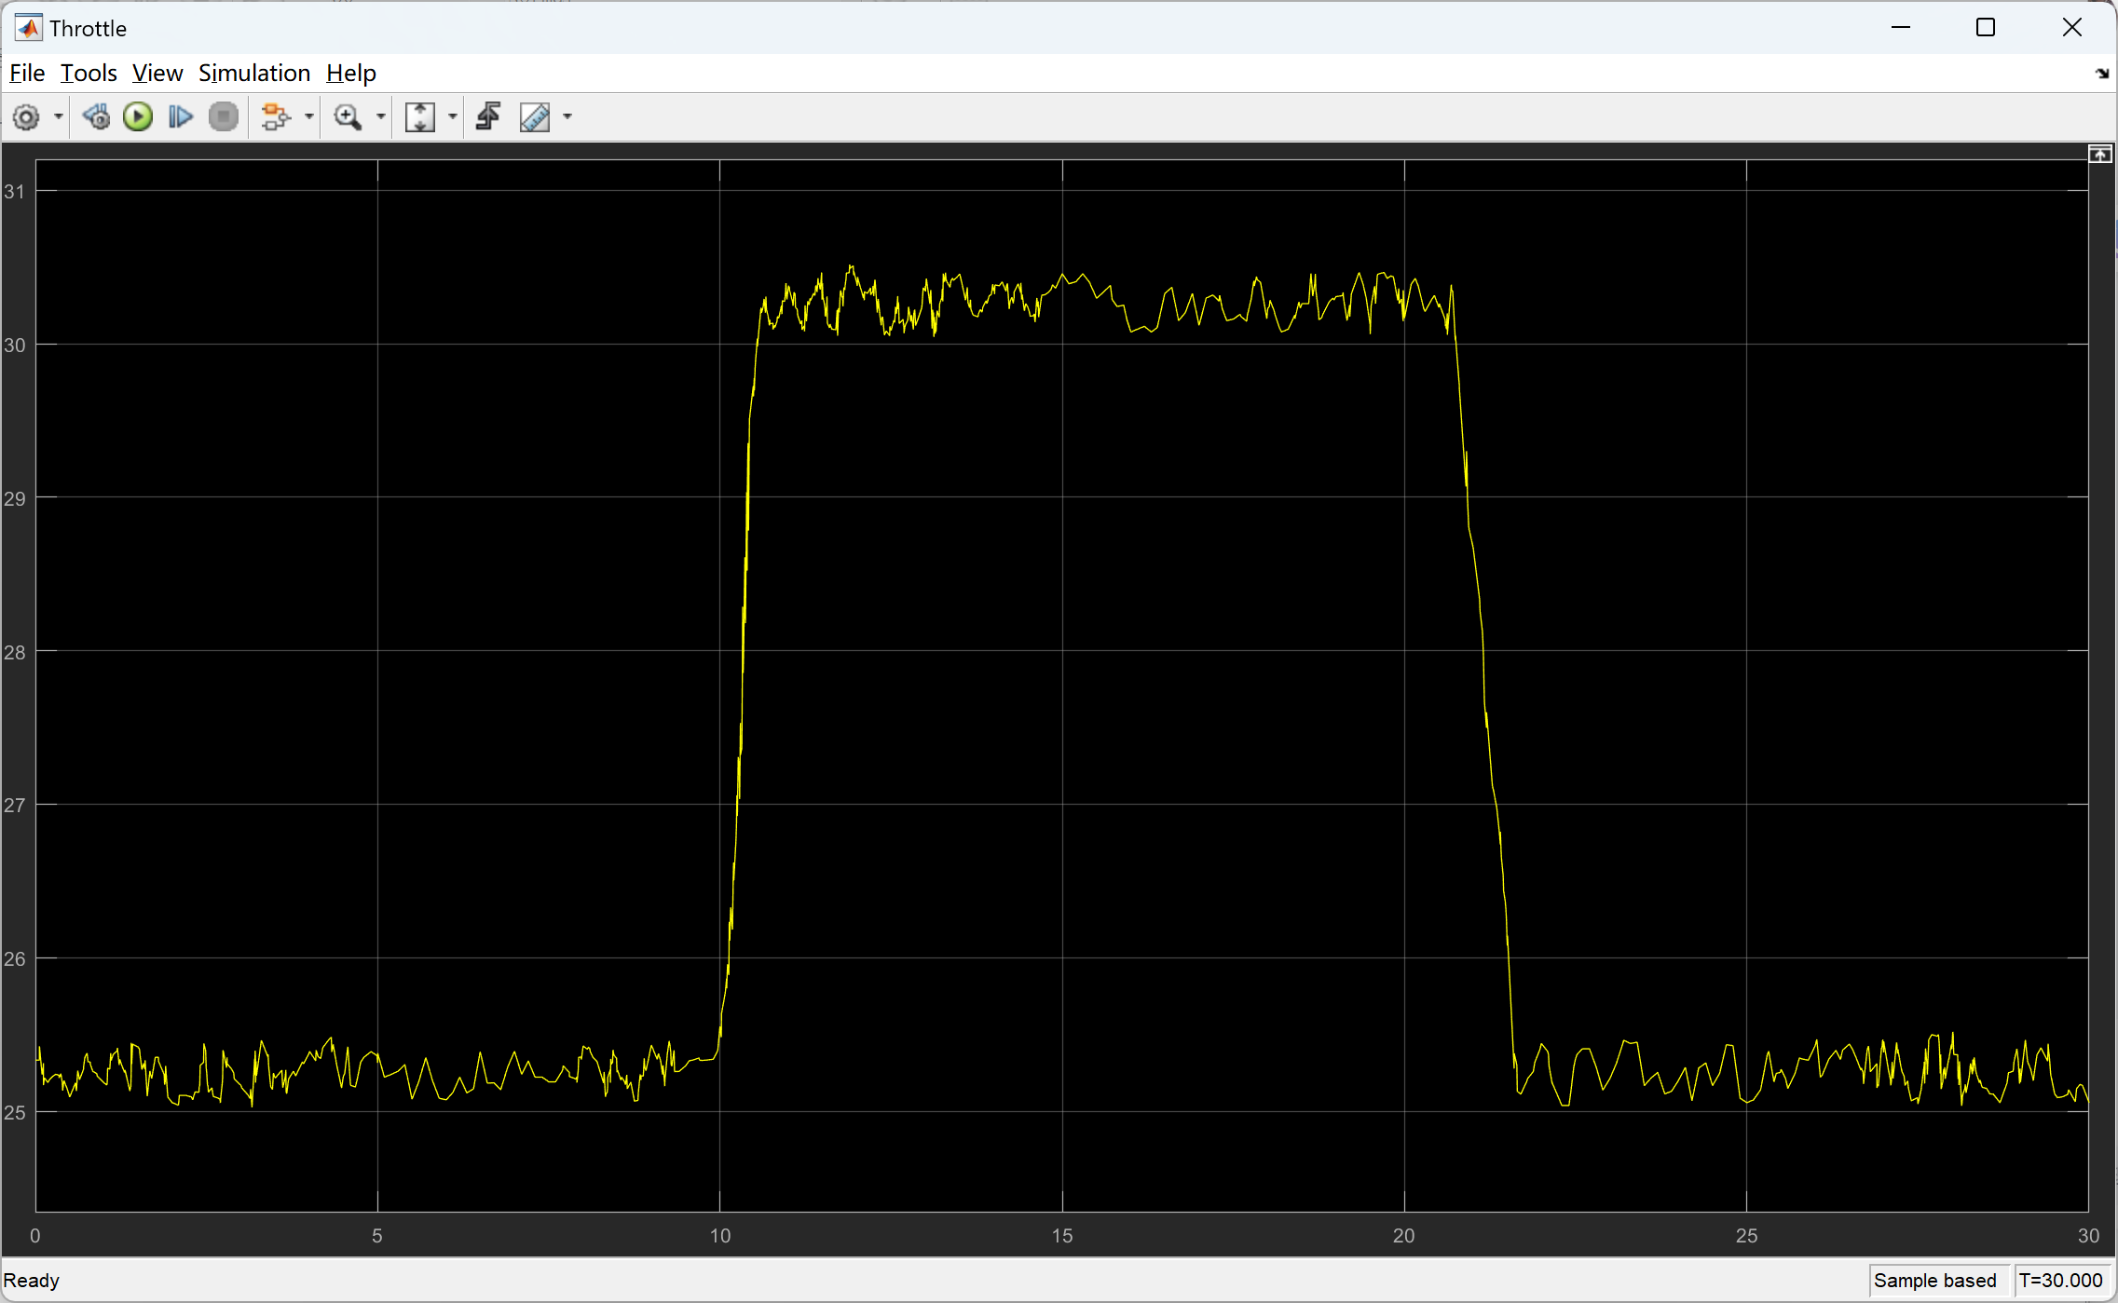Open the File menu
The image size is (2118, 1303).
click(26, 73)
